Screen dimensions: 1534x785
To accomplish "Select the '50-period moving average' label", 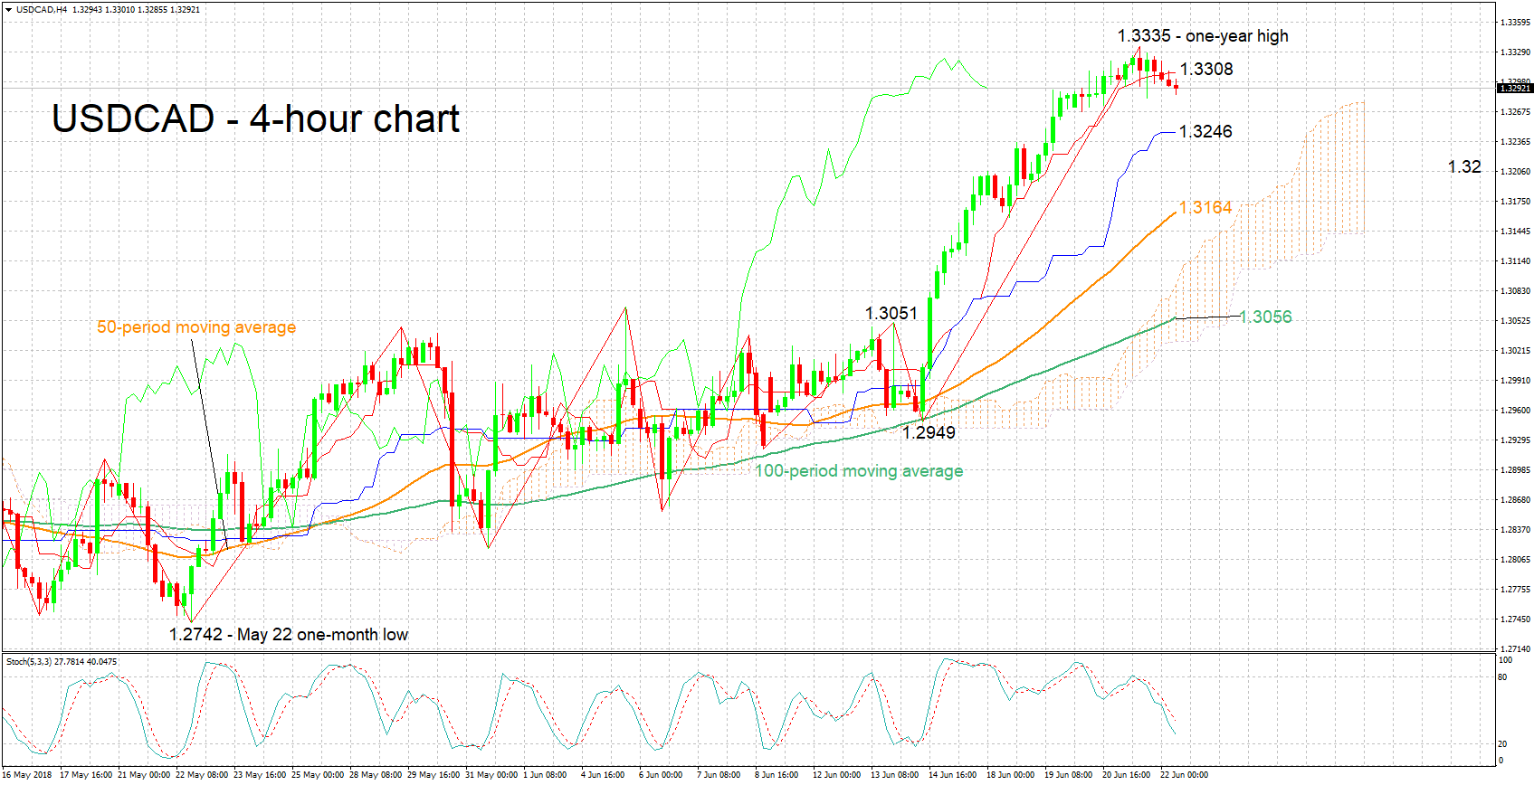I will click(x=196, y=327).
